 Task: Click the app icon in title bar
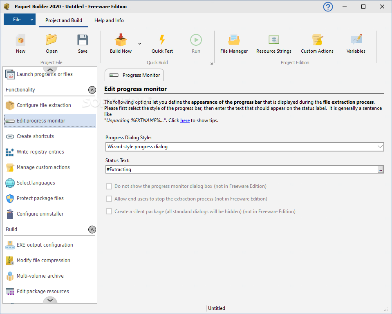pyautogui.click(x=7, y=7)
